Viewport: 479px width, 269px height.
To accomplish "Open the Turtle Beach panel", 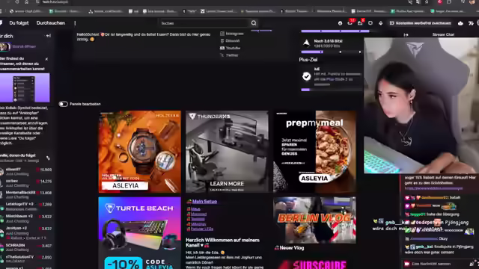I will (x=140, y=233).
